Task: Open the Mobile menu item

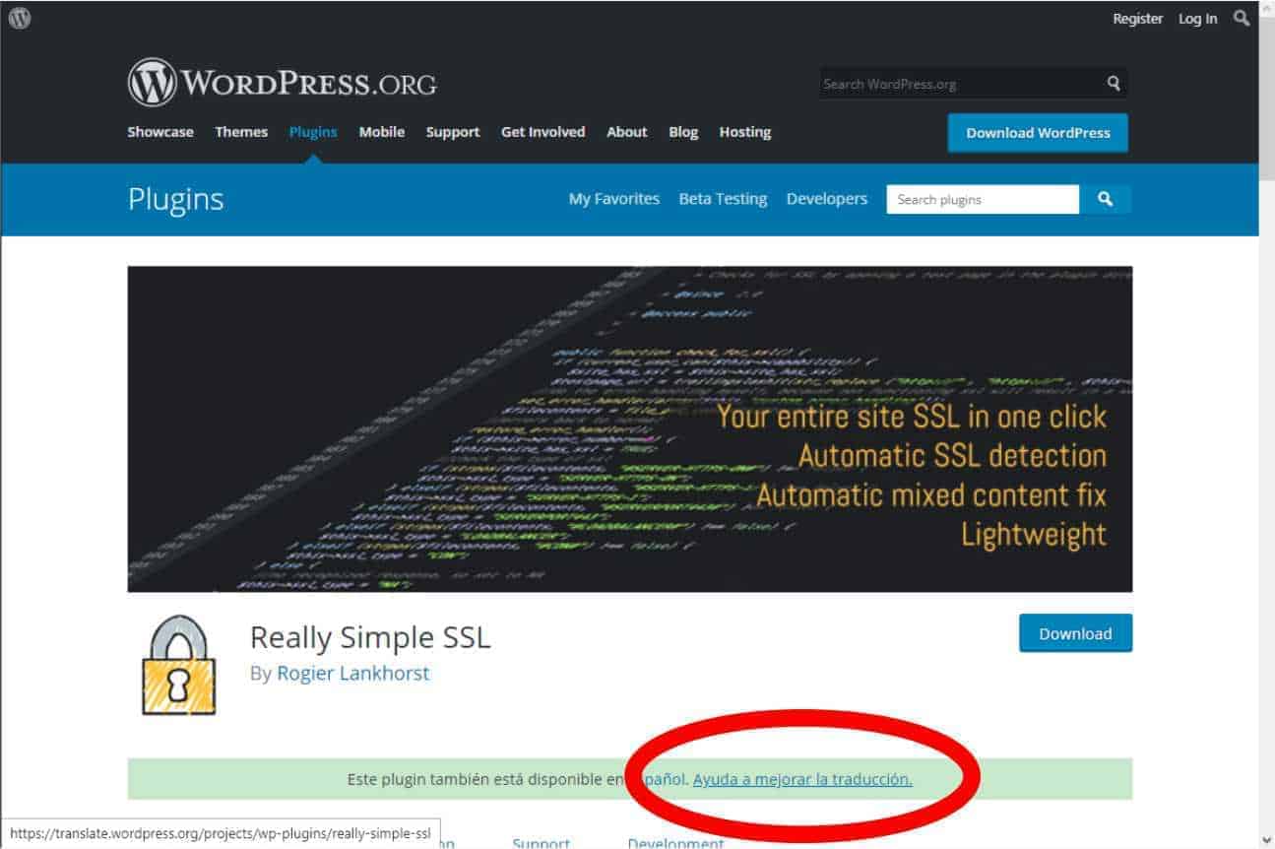Action: tap(382, 132)
